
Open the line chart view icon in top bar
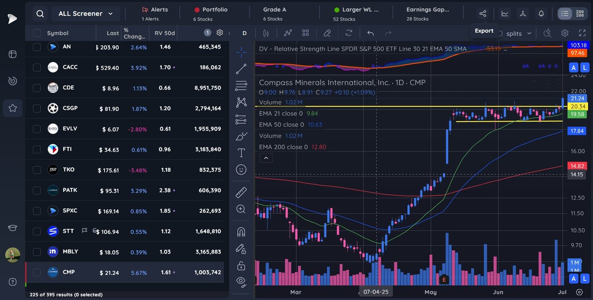tap(505, 14)
